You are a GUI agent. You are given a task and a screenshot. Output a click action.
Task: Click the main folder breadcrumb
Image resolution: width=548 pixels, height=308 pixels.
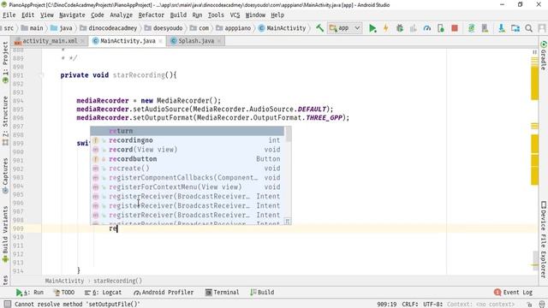(x=33, y=28)
